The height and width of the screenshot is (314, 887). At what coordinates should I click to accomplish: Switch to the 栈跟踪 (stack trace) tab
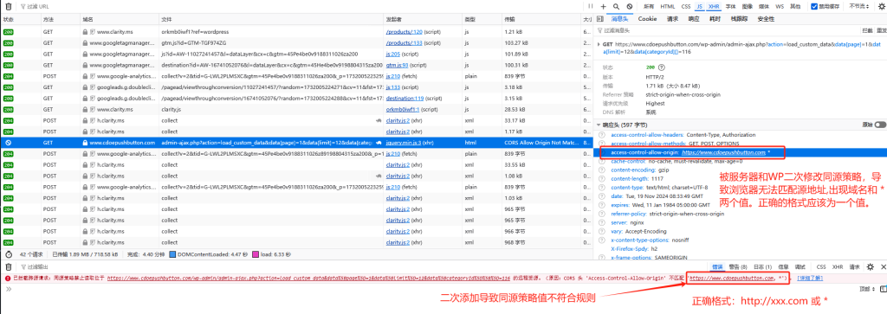pos(739,19)
